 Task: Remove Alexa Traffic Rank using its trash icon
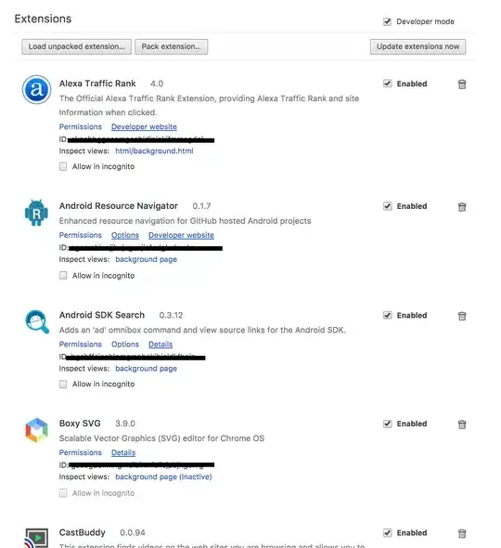pos(462,85)
